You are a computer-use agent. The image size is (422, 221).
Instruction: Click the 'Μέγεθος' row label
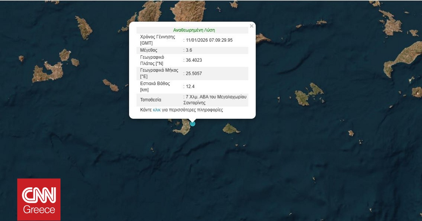(x=149, y=50)
